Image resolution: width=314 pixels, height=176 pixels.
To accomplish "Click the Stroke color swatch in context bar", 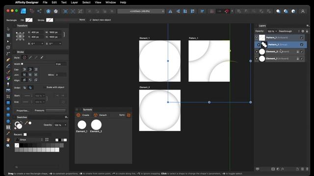I will pos(50,20).
